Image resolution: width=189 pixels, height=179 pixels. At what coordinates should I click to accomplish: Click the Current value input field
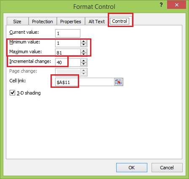pyautogui.click(x=68, y=33)
